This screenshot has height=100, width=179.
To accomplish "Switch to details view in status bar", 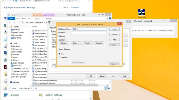I will tap(106, 88).
